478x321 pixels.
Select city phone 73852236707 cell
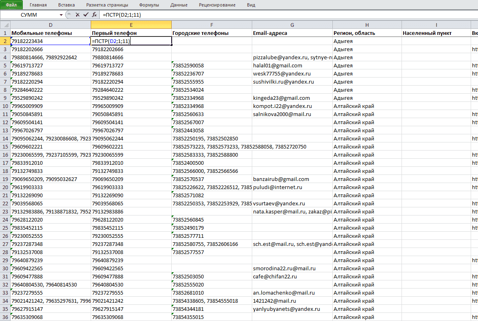click(x=212, y=73)
